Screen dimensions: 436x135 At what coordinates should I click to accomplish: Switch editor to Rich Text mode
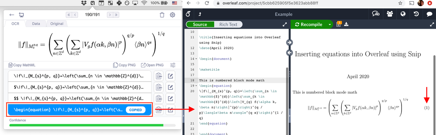pos(228,24)
